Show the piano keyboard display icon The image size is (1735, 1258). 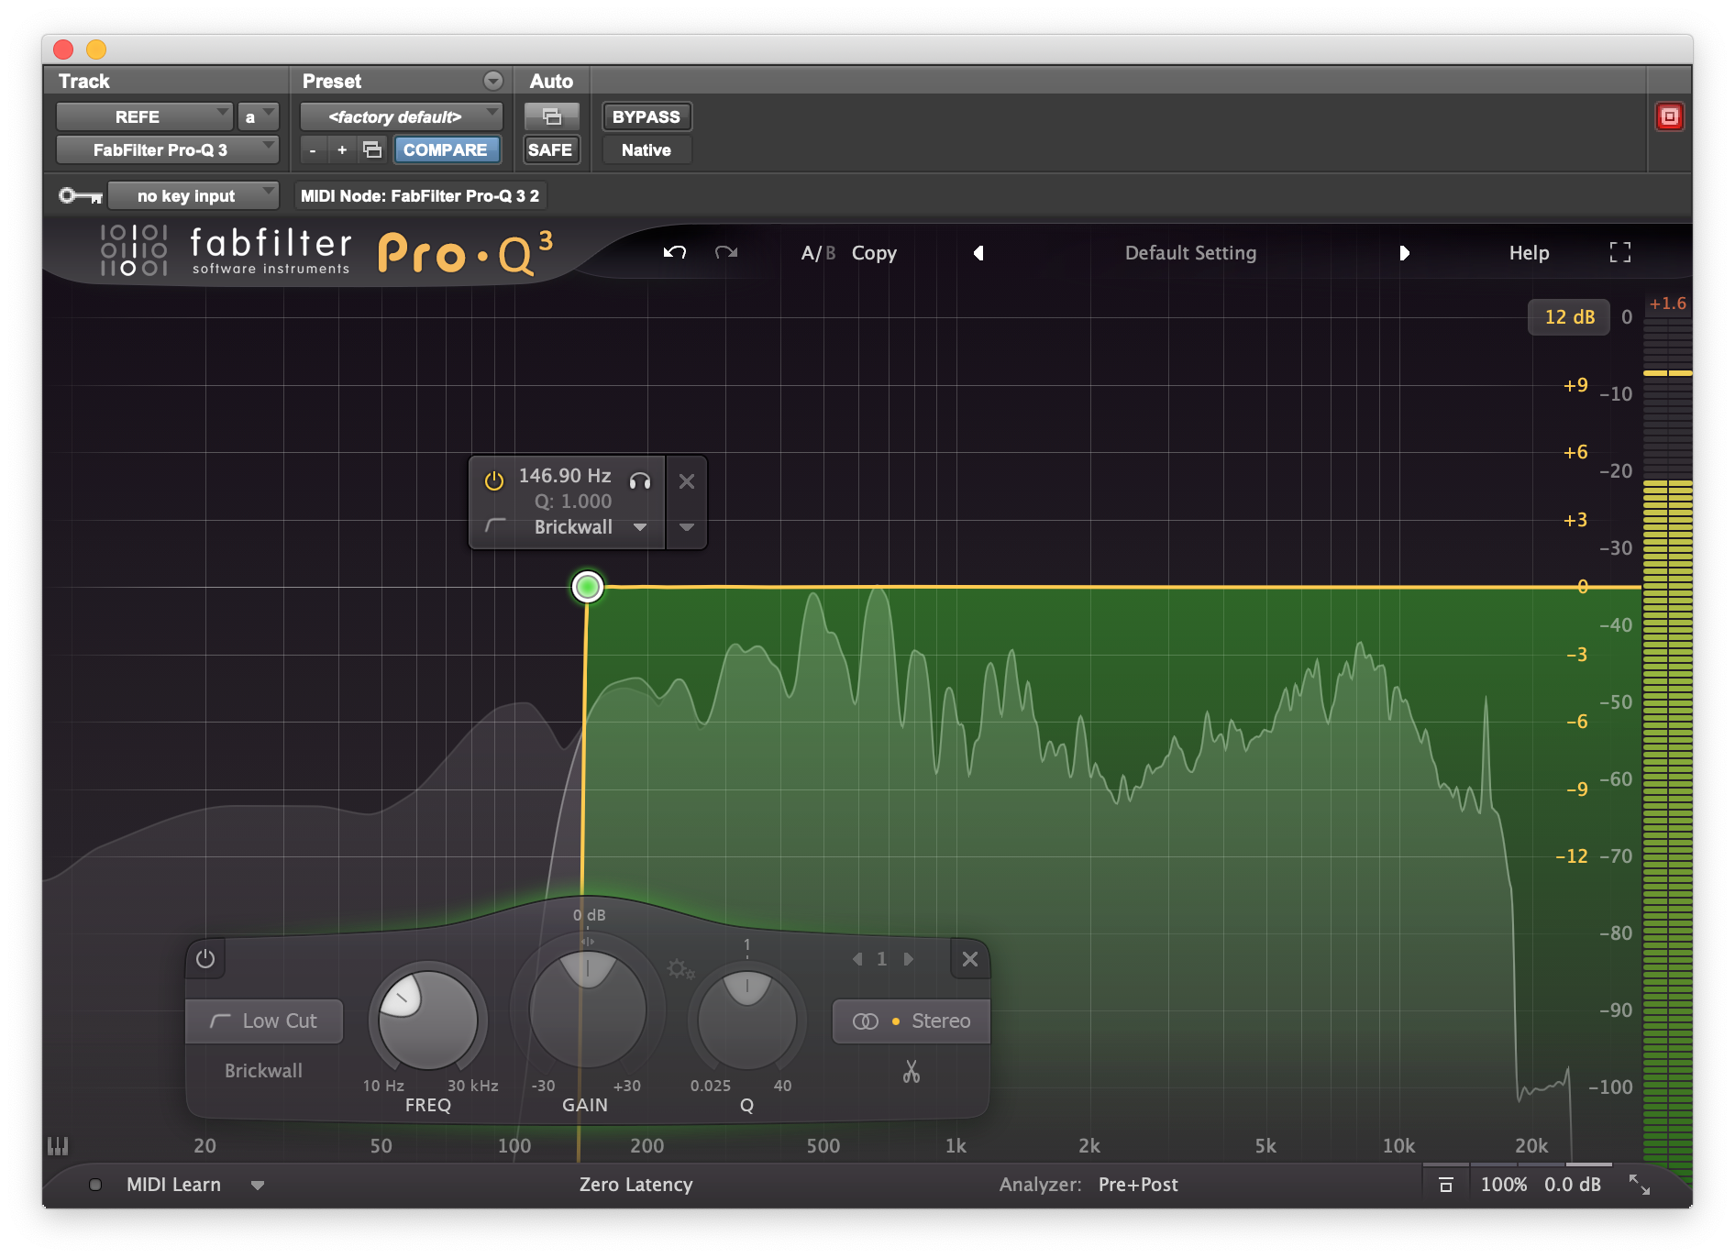pyautogui.click(x=58, y=1145)
